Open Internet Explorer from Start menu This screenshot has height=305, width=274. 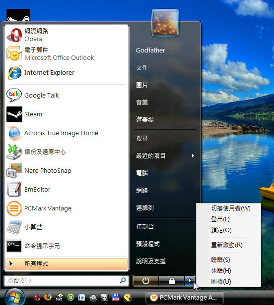tap(67, 73)
